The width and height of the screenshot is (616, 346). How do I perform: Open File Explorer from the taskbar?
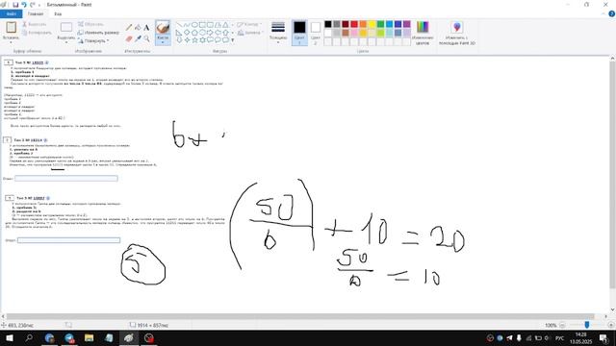pyautogui.click(x=90, y=337)
